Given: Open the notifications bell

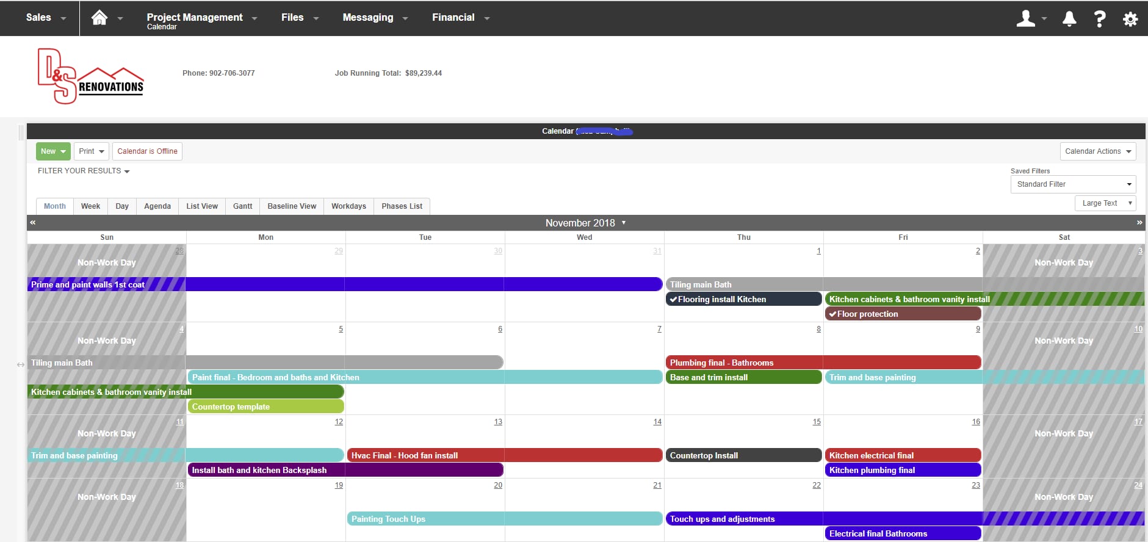Looking at the screenshot, I should [1069, 18].
